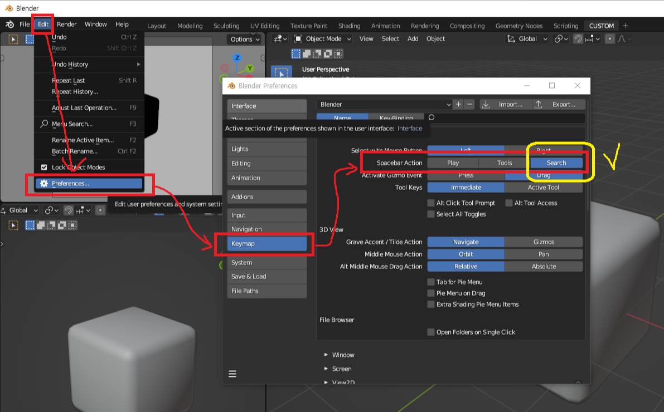664x412 pixels.
Task: Choose the Set selection mode in lower-left viewport
Action: tap(30, 225)
